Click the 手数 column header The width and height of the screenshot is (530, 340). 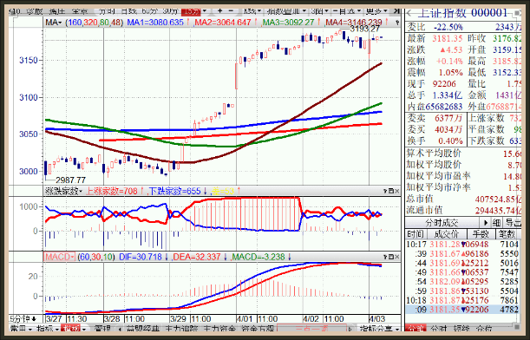coord(481,234)
